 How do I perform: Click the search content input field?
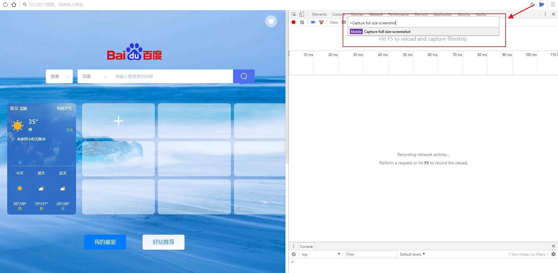172,76
